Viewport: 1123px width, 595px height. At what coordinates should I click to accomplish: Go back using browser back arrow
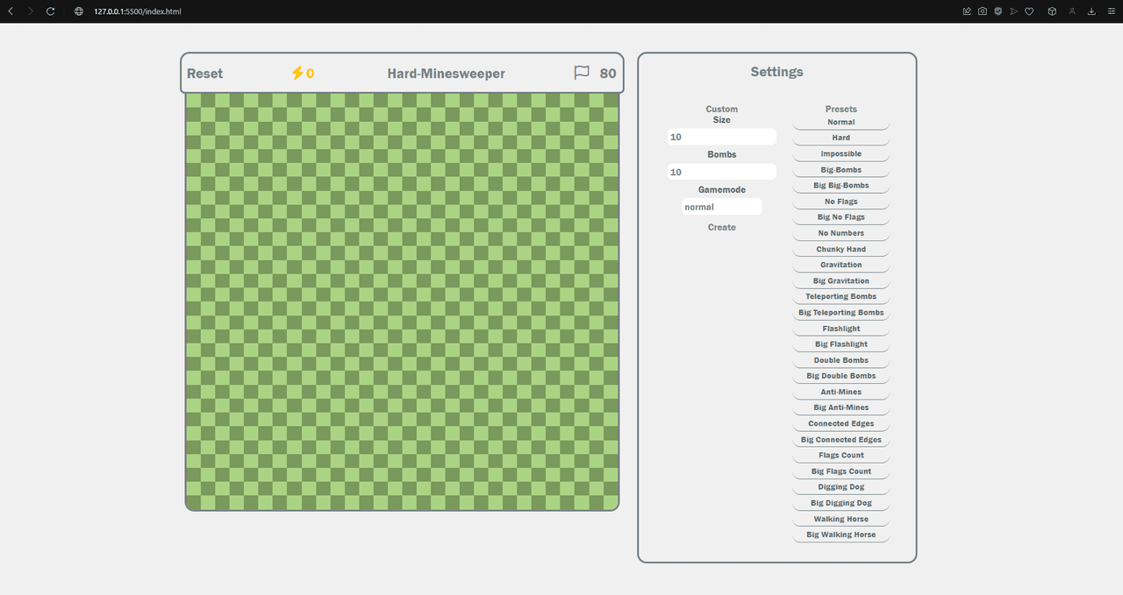[11, 11]
